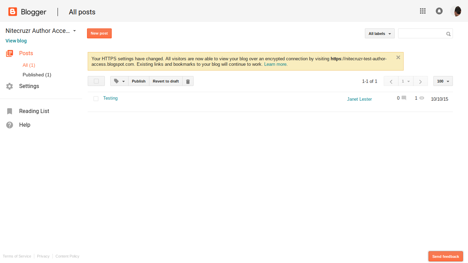Switch to the Published posts filter
Screen dimensions: 468x263
37,75
